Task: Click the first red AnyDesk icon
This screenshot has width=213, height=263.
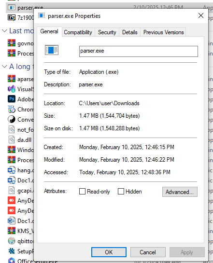Action: [12, 200]
